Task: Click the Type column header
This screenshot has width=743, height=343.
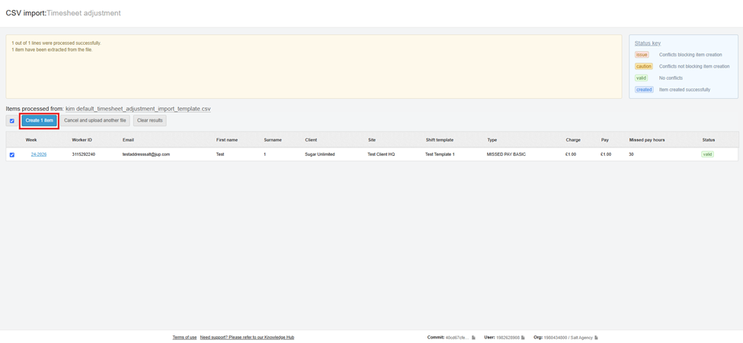Action: coord(492,140)
